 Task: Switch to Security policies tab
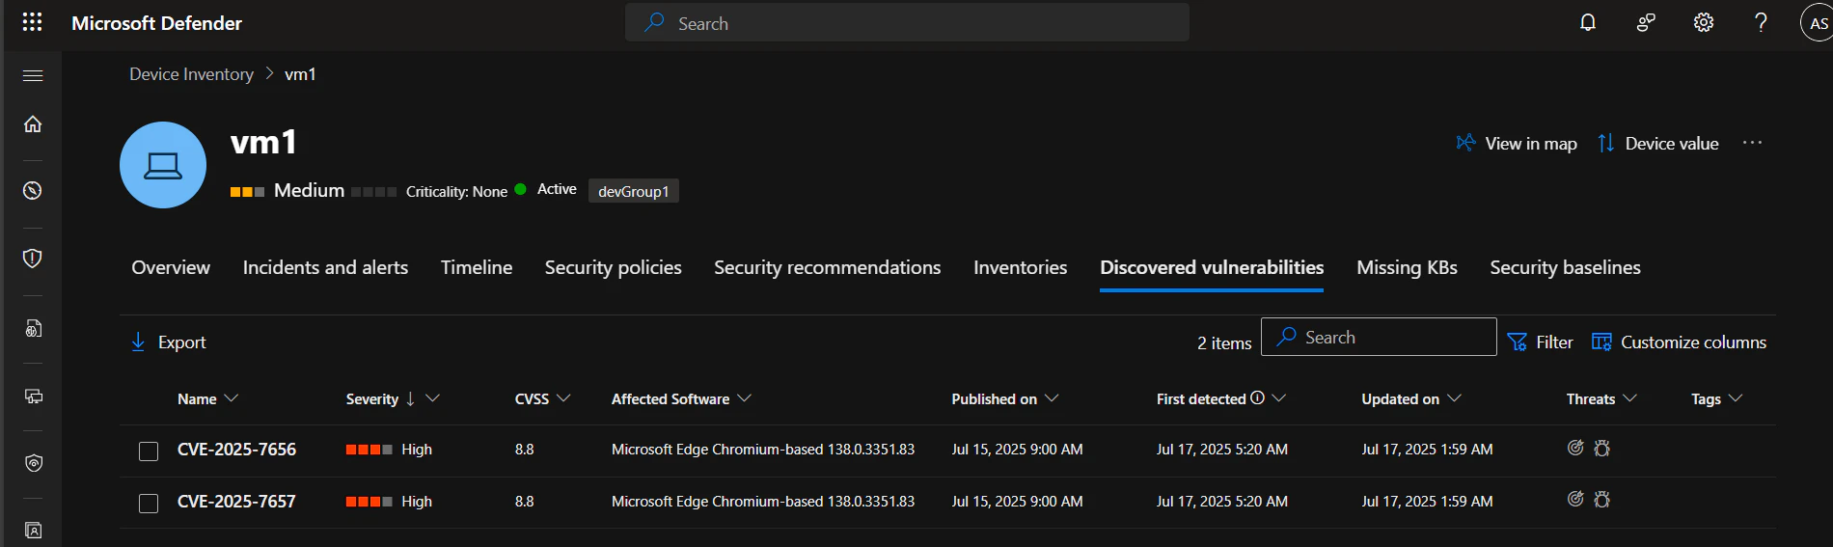(613, 267)
